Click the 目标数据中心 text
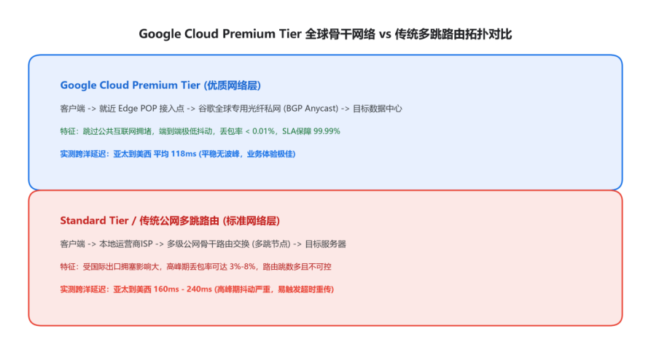The height and width of the screenshot is (358, 651). tap(378, 109)
